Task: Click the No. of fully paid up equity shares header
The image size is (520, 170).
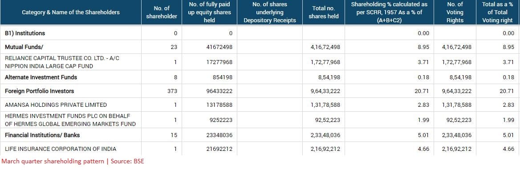Action: tap(209, 12)
